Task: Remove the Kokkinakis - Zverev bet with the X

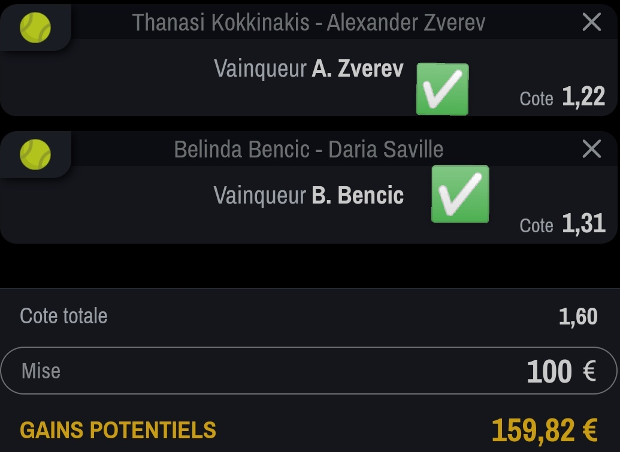Action: point(591,22)
